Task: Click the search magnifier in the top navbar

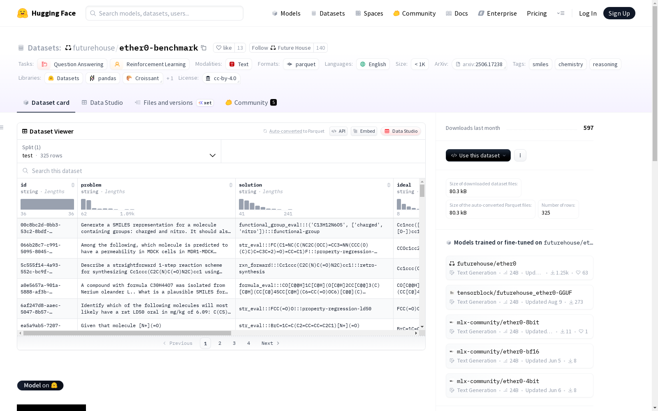Action: (x=93, y=13)
